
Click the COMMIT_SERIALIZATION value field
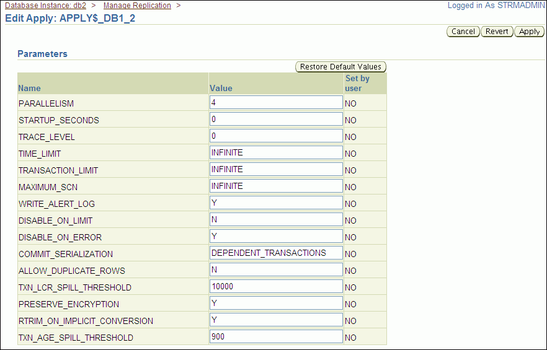point(276,253)
